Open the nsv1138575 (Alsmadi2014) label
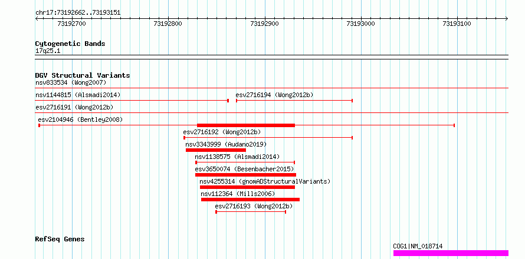Viewport: 525px width, 259px height. point(237,157)
